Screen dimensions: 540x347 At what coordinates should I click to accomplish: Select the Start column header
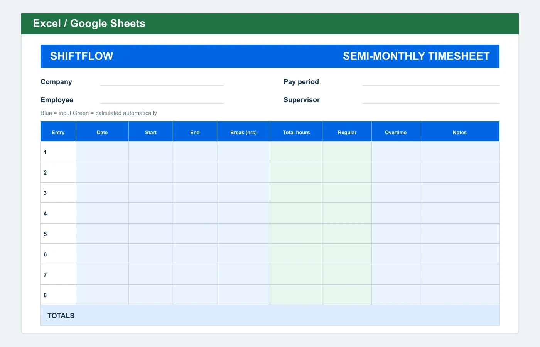151,132
